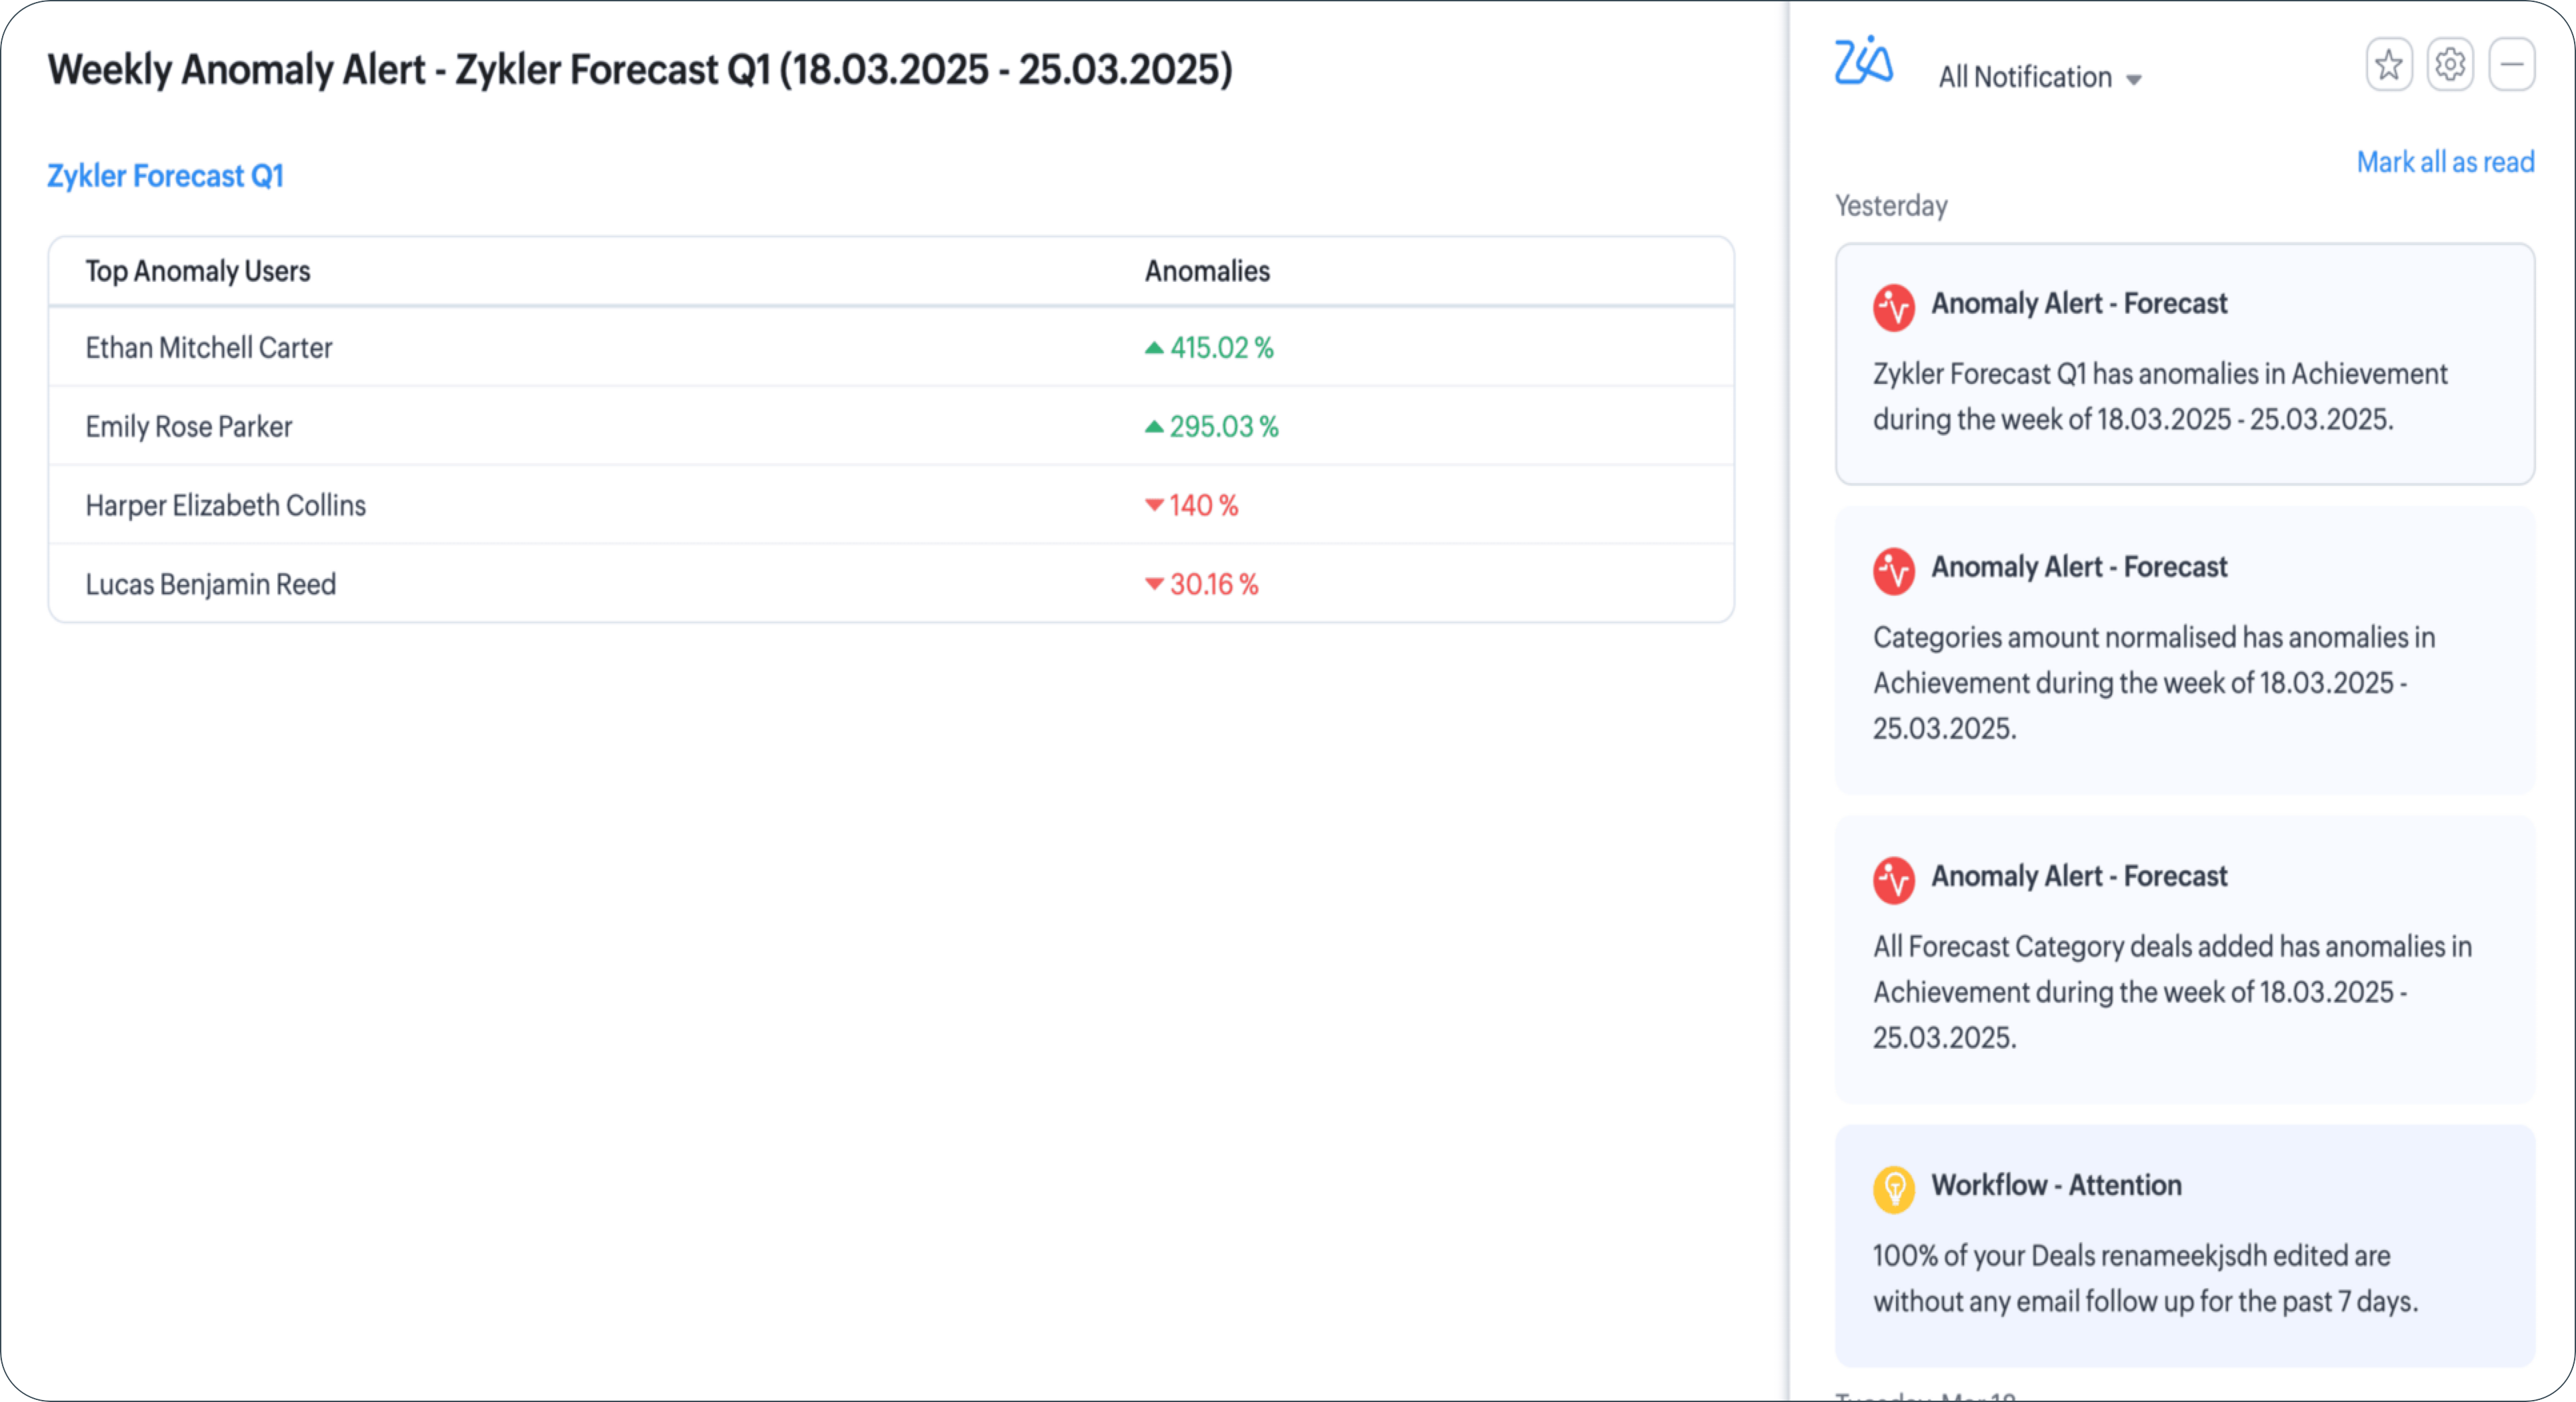Click Lucas Benjamin Reed user row
The image size is (2576, 1402).
coord(211,584)
